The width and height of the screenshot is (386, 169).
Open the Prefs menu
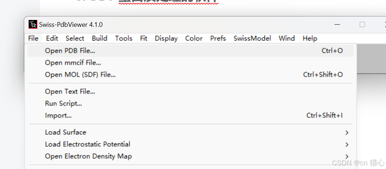coord(218,38)
